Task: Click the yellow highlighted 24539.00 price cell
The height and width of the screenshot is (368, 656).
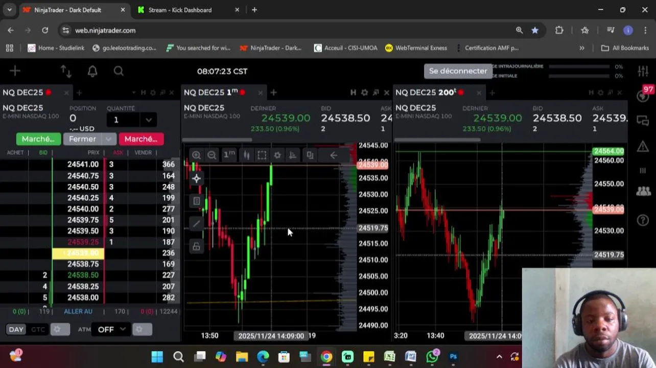Action: 78,253
